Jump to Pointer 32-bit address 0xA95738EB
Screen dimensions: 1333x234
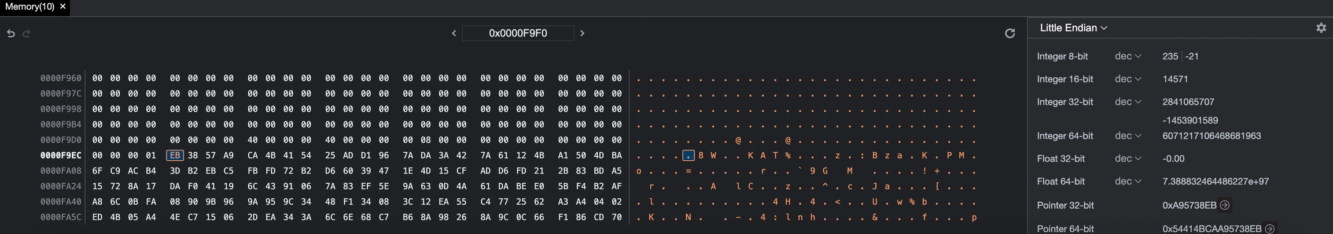click(x=1224, y=205)
